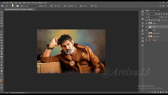The width and height of the screenshot is (168, 95).
Task: Click the symmetry paint options icon
Action: pos(96,6)
